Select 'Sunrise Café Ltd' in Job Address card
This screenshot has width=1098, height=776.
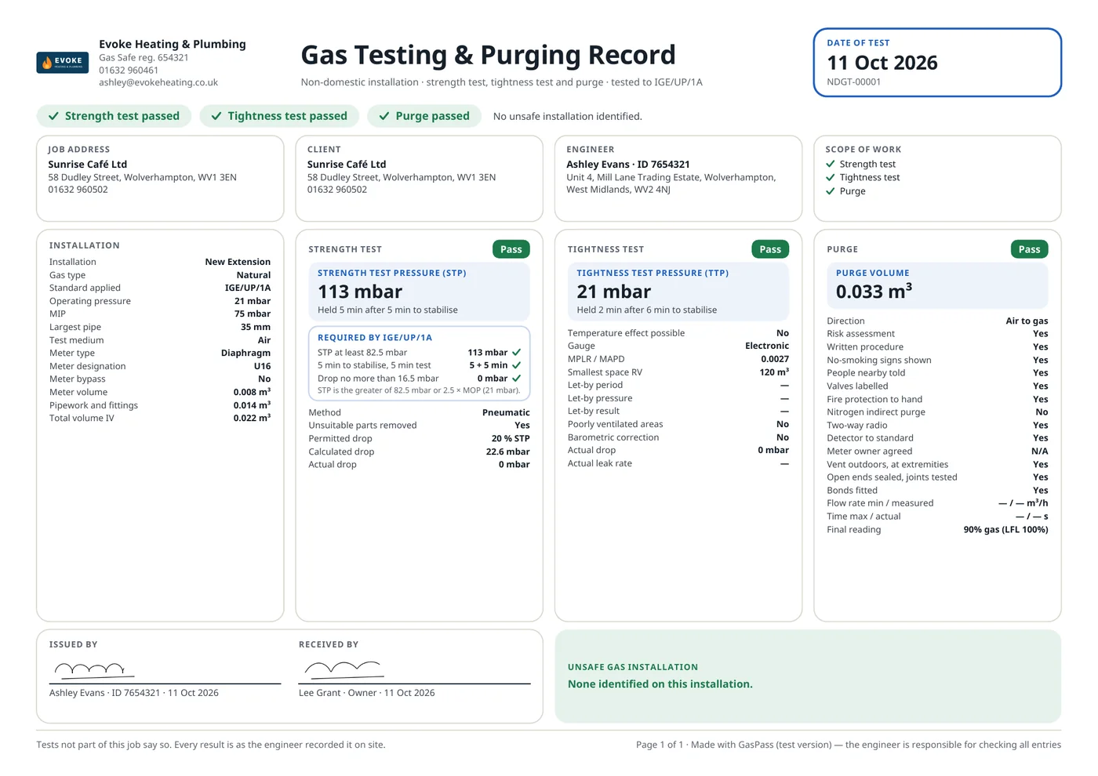click(x=87, y=165)
